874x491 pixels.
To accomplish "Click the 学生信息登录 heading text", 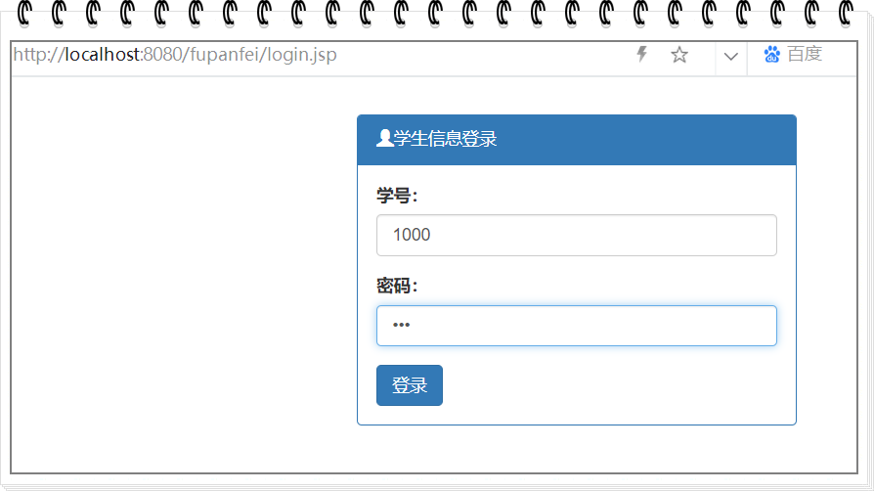I will click(445, 138).
